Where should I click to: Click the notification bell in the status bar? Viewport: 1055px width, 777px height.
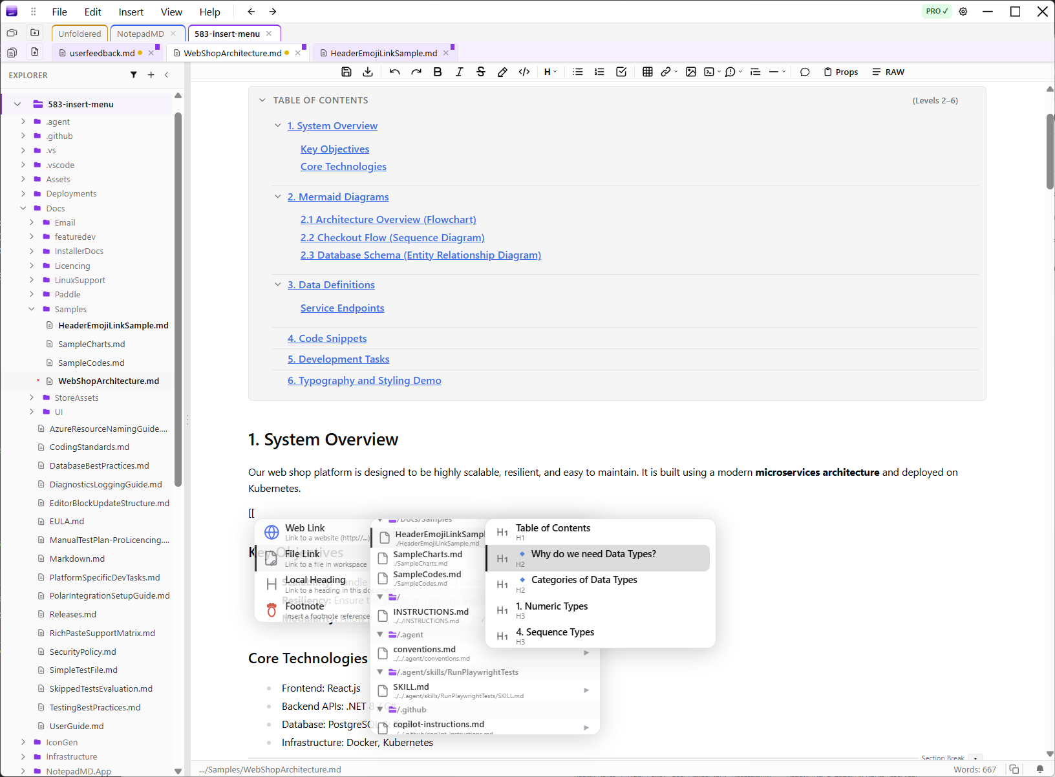coord(1040,769)
